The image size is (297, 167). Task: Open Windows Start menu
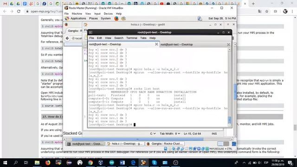5,163
